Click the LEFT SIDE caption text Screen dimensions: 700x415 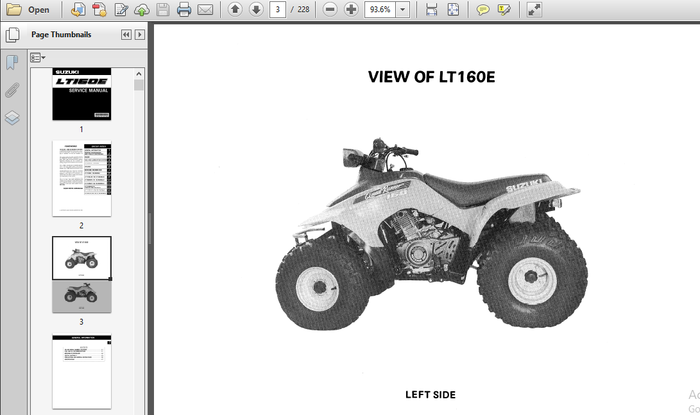[x=431, y=394]
